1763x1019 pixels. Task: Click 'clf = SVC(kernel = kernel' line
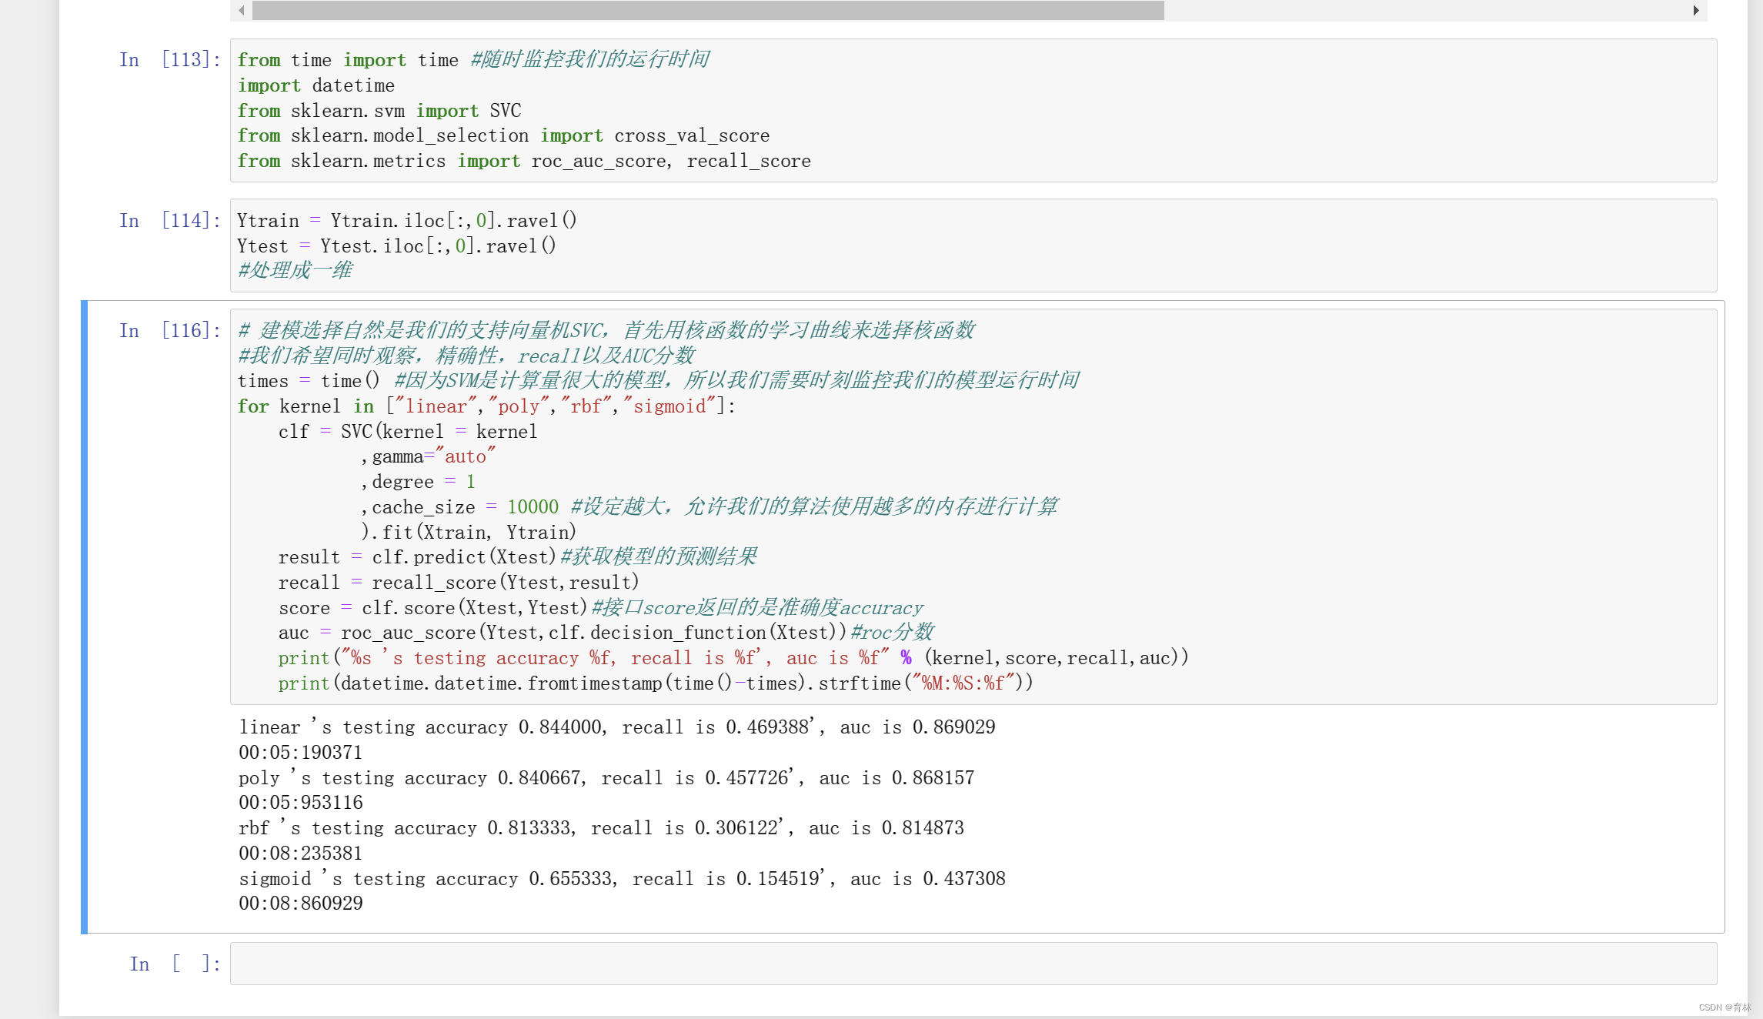[408, 432]
